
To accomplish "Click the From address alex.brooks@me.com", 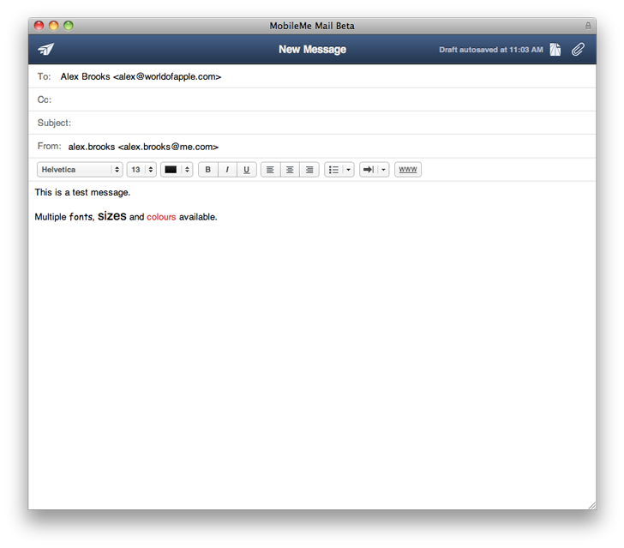I will coord(143,147).
